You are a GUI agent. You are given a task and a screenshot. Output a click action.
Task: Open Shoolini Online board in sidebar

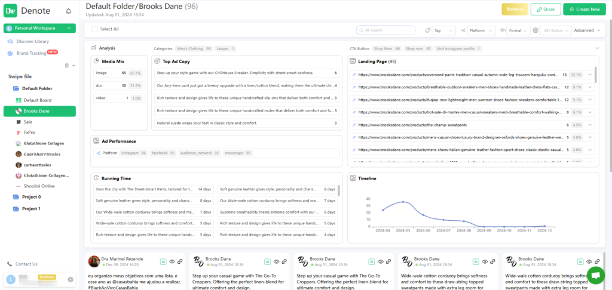point(40,186)
